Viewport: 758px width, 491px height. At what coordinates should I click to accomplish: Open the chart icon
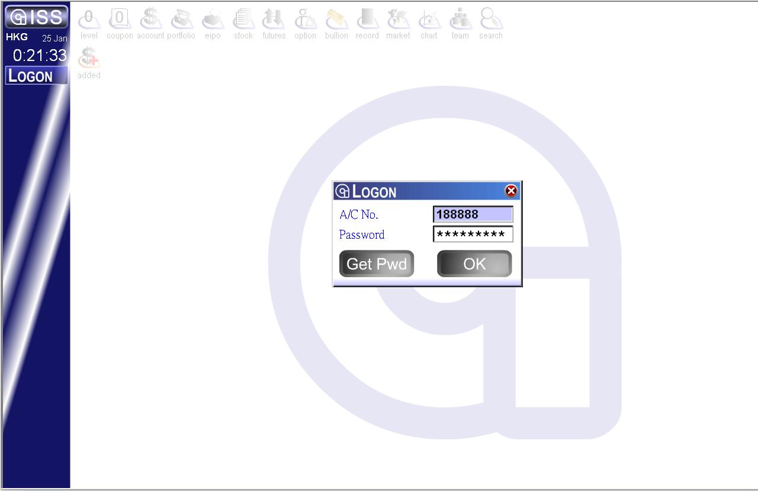429,21
